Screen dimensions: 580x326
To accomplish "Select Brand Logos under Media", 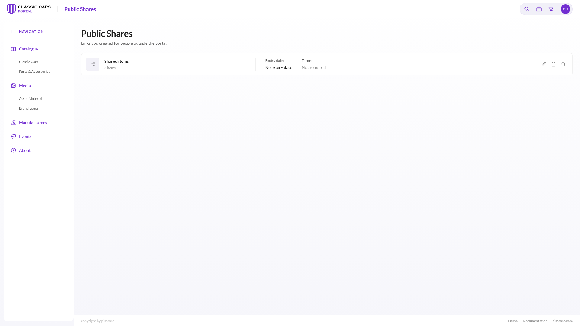I will [x=29, y=108].
